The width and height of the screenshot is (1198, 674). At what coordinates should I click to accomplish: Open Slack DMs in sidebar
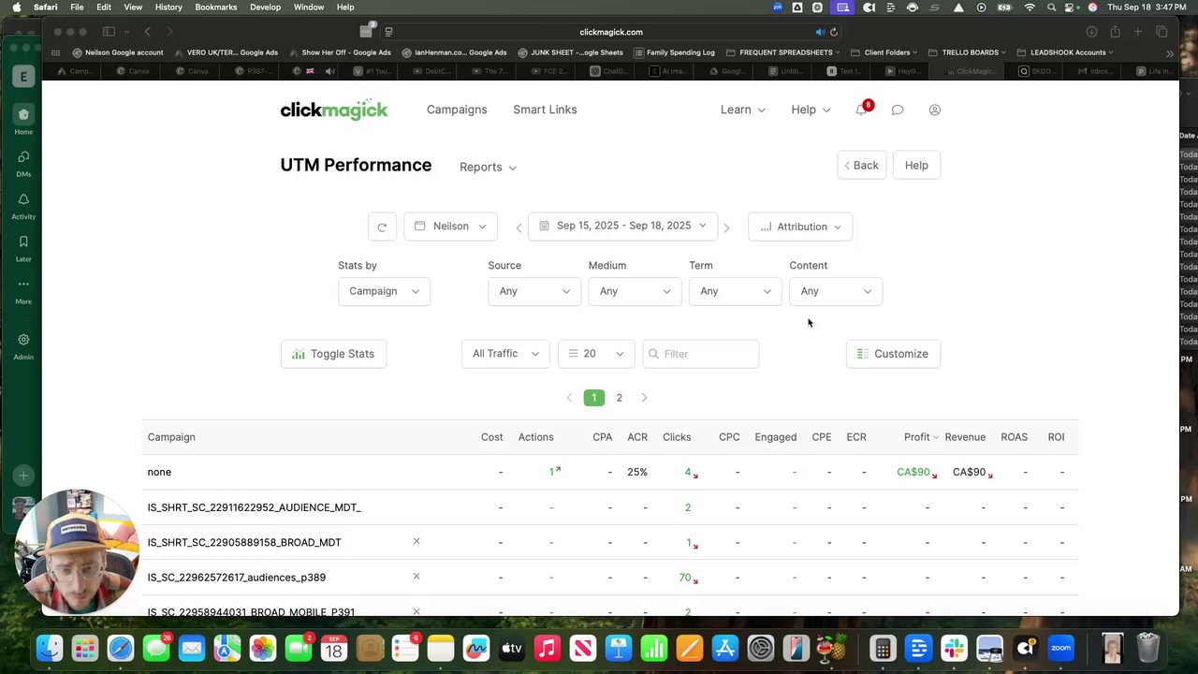23,162
